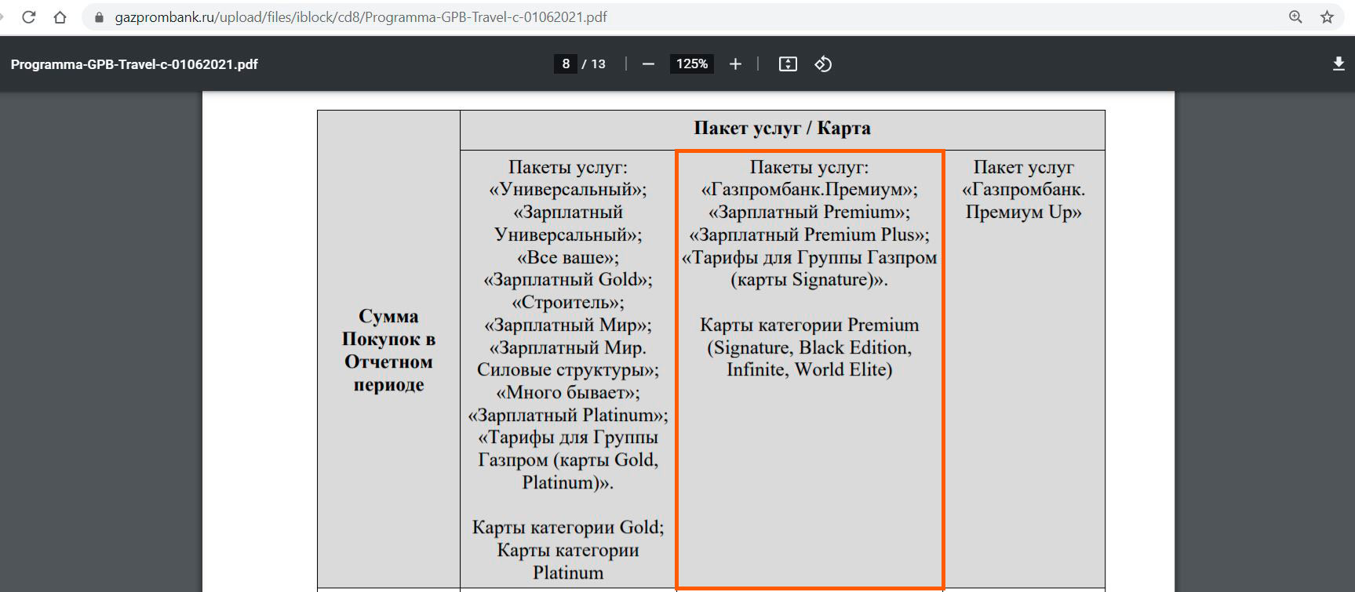Screen dimensions: 1355x592
Task: Edit zoom percentage field showing 125%
Action: point(692,64)
